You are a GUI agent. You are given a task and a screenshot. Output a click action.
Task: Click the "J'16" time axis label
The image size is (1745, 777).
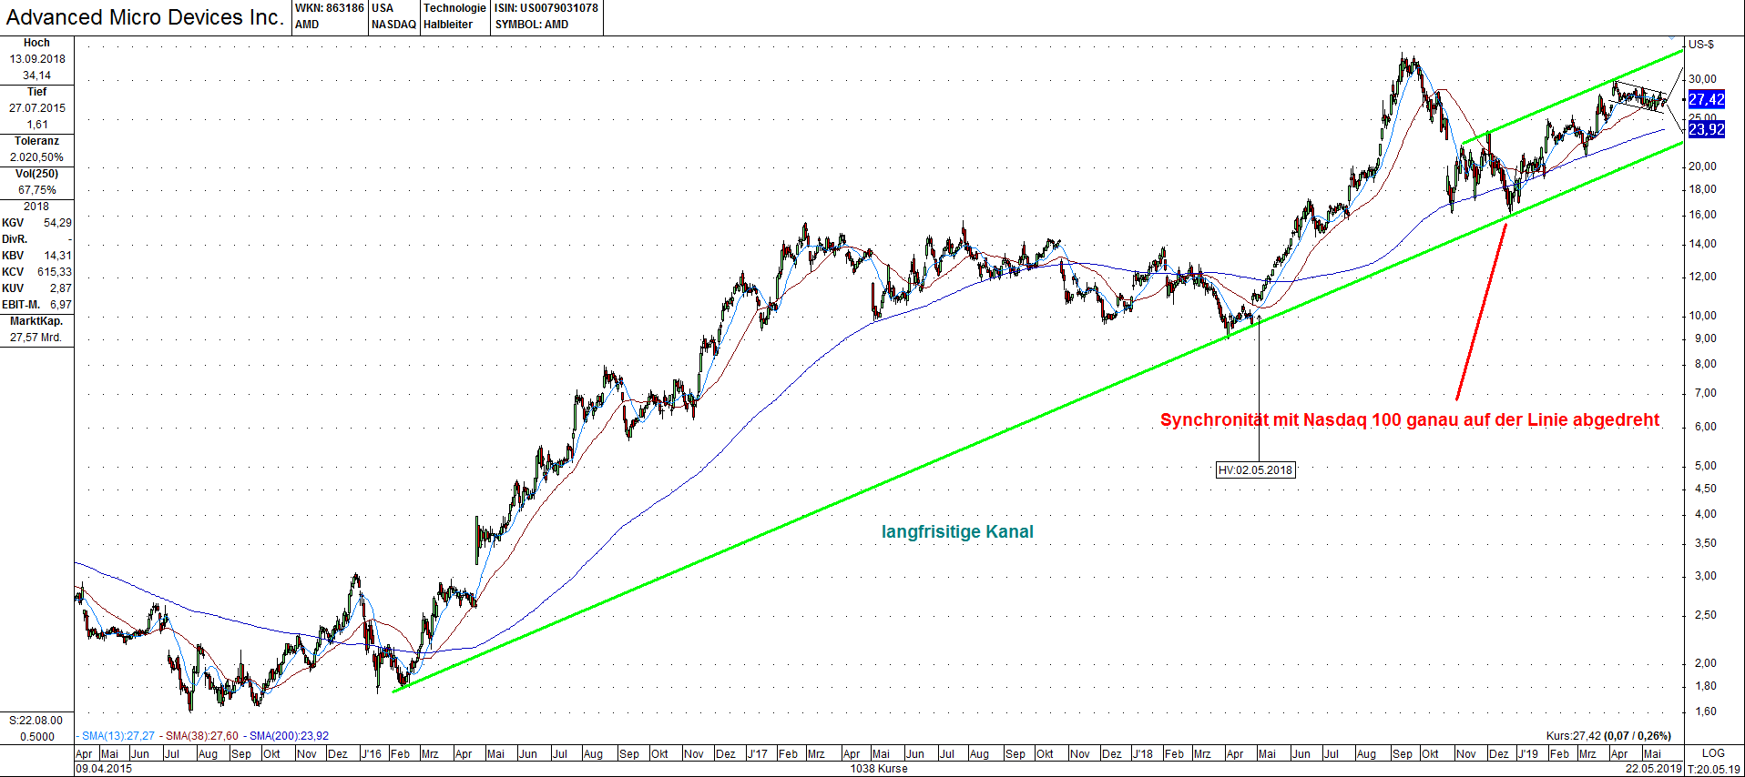click(x=371, y=754)
